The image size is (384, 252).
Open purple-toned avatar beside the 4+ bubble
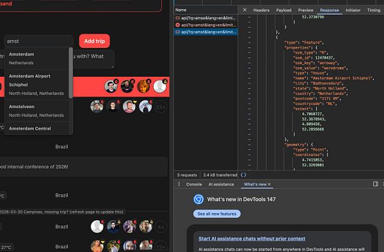click(x=129, y=226)
